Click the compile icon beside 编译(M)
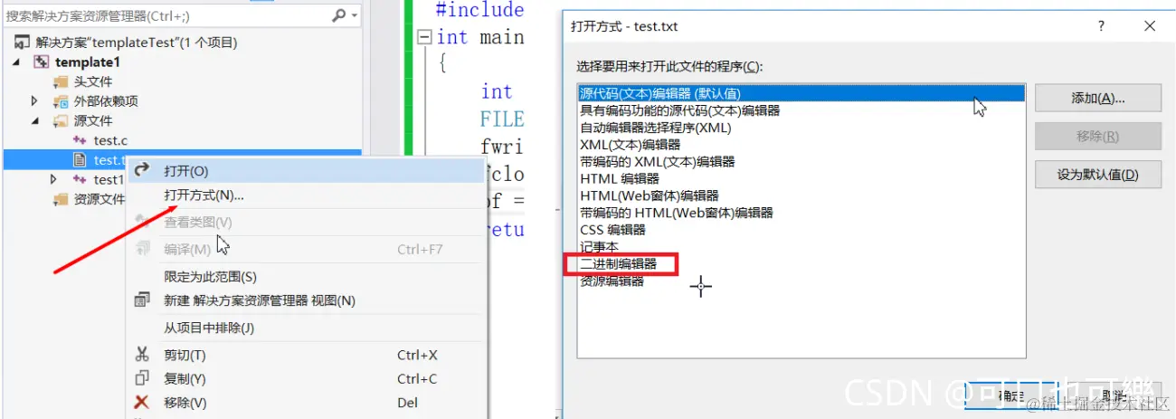 tap(141, 249)
